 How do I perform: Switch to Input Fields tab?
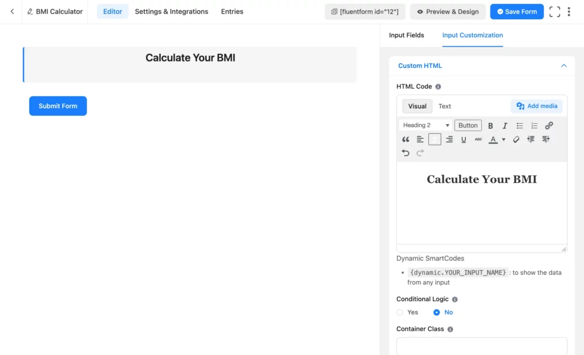click(x=406, y=35)
